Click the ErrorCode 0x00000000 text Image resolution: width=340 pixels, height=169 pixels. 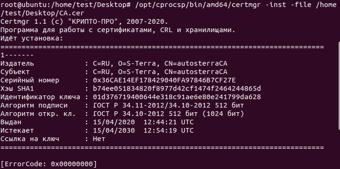49,164
